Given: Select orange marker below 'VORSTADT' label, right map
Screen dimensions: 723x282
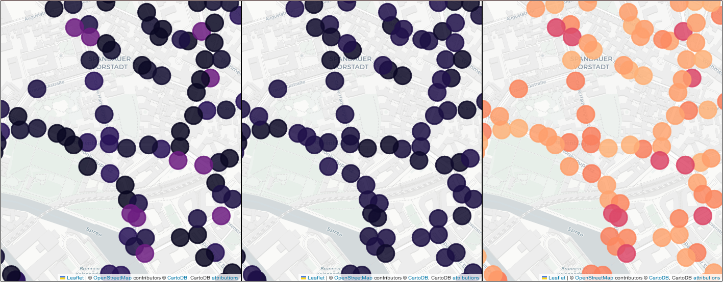Looking at the screenshot, I should point(576,80).
